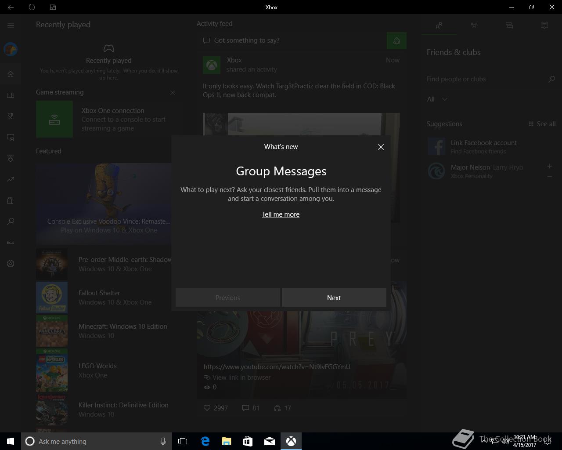Open File Explorer from taskbar
Screen dimensions: 562x450
[x=227, y=441]
